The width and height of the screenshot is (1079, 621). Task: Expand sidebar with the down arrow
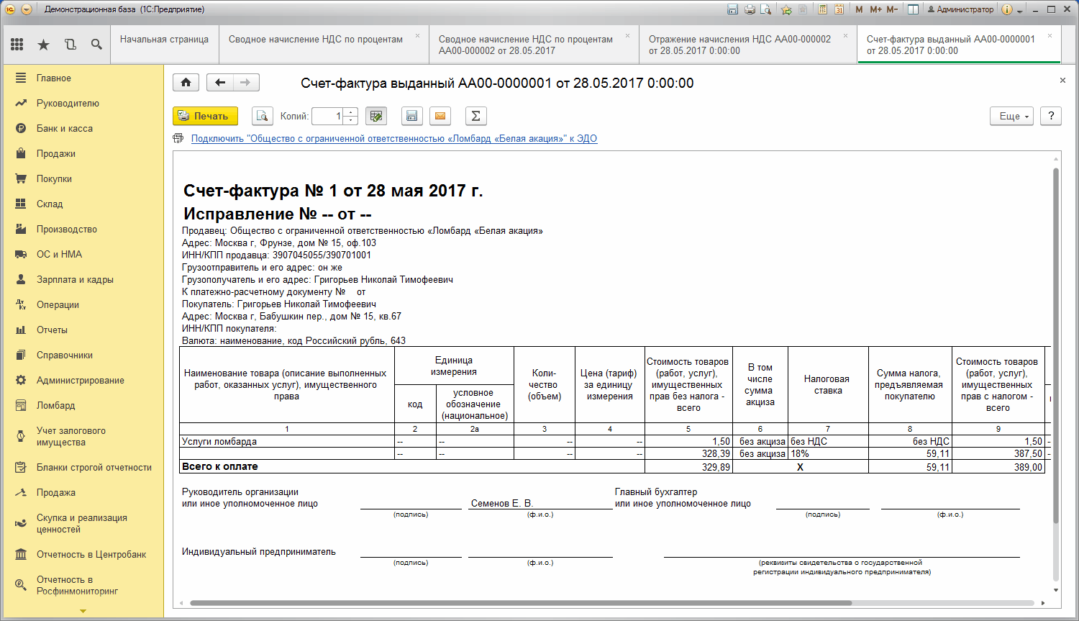(83, 611)
